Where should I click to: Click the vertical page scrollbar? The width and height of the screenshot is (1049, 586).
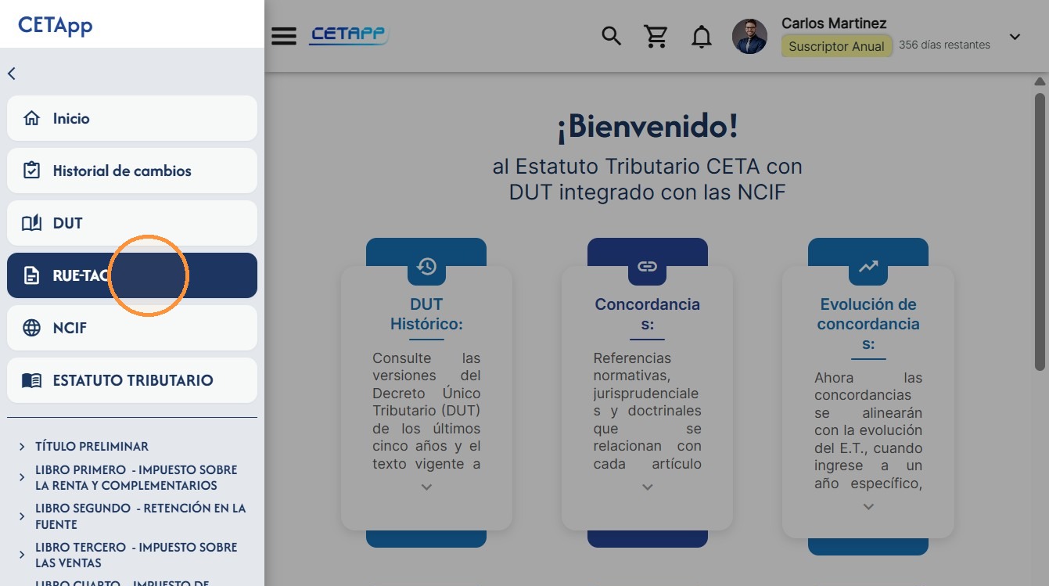click(x=1040, y=227)
